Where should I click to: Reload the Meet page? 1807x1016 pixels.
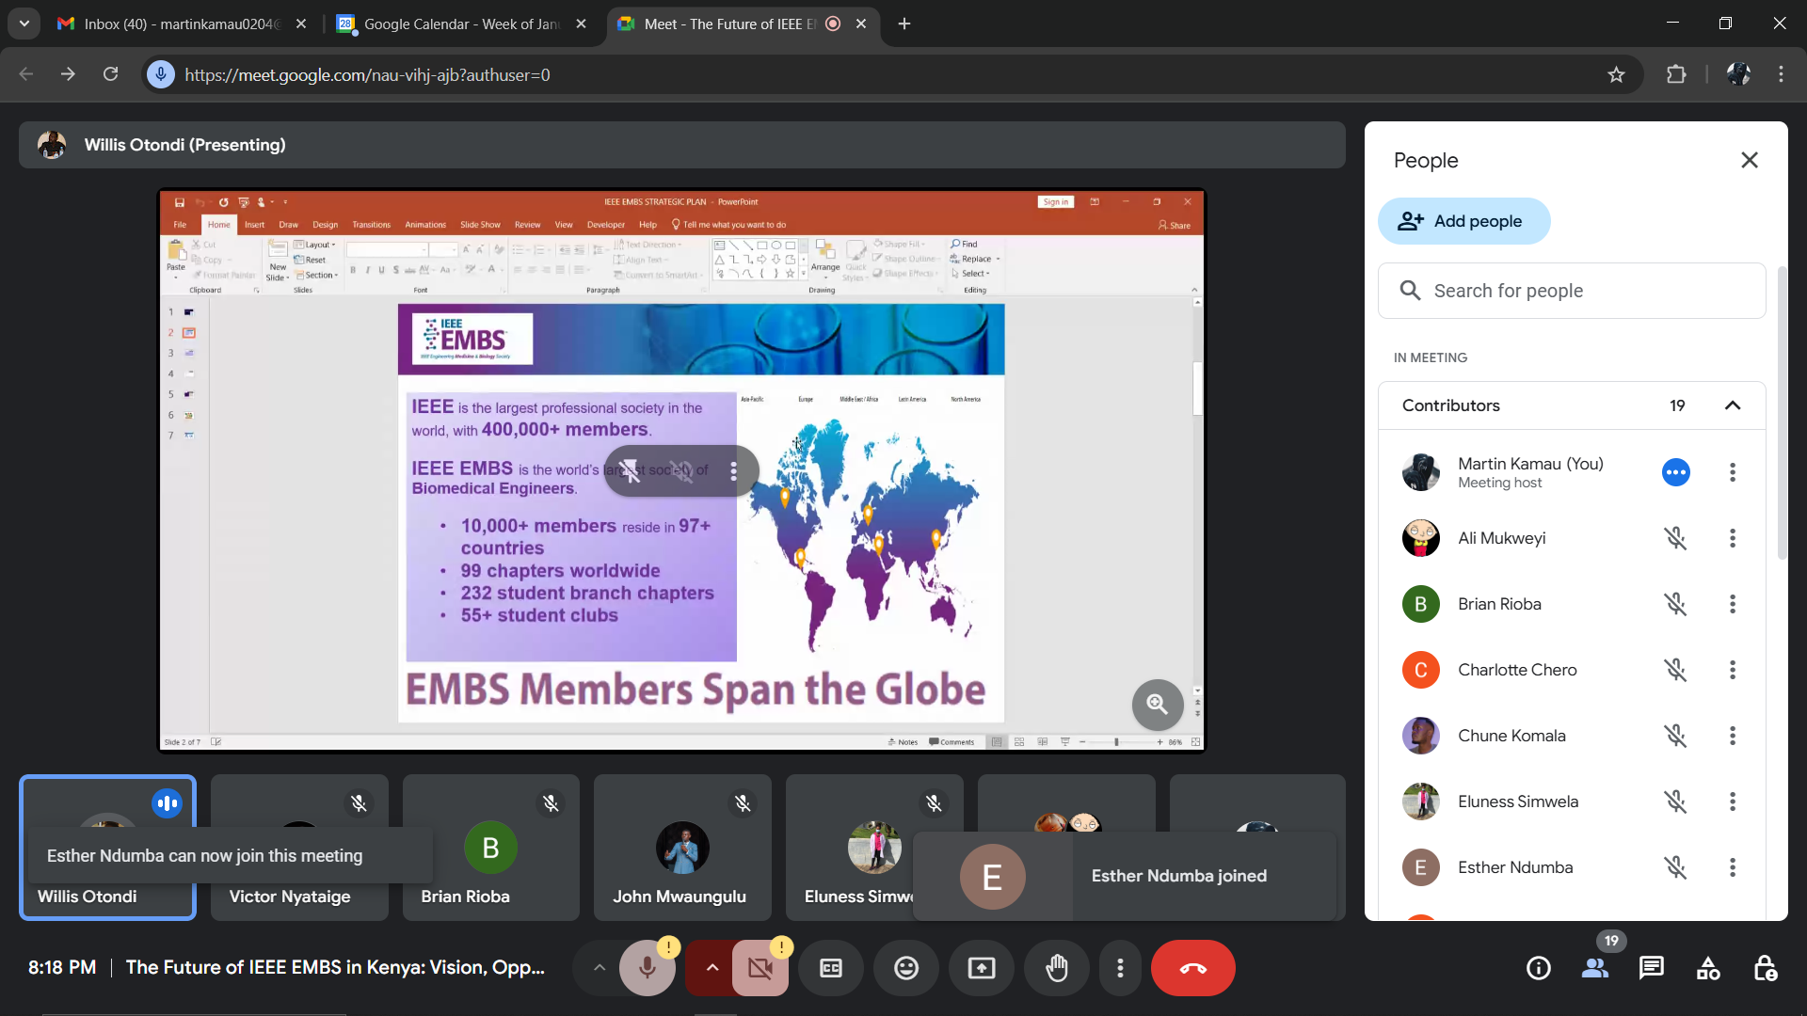tap(111, 74)
